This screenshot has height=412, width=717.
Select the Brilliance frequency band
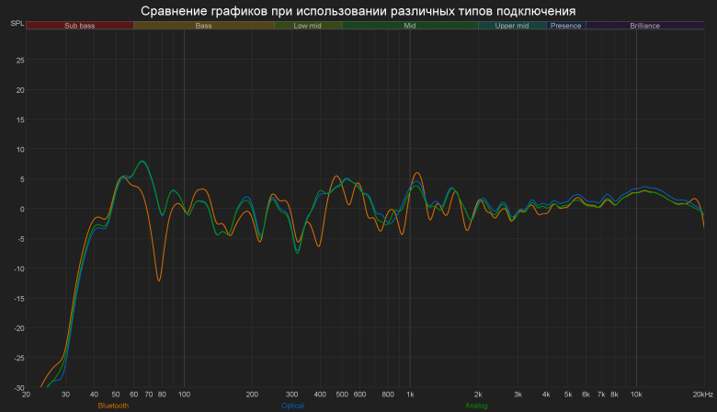(644, 26)
